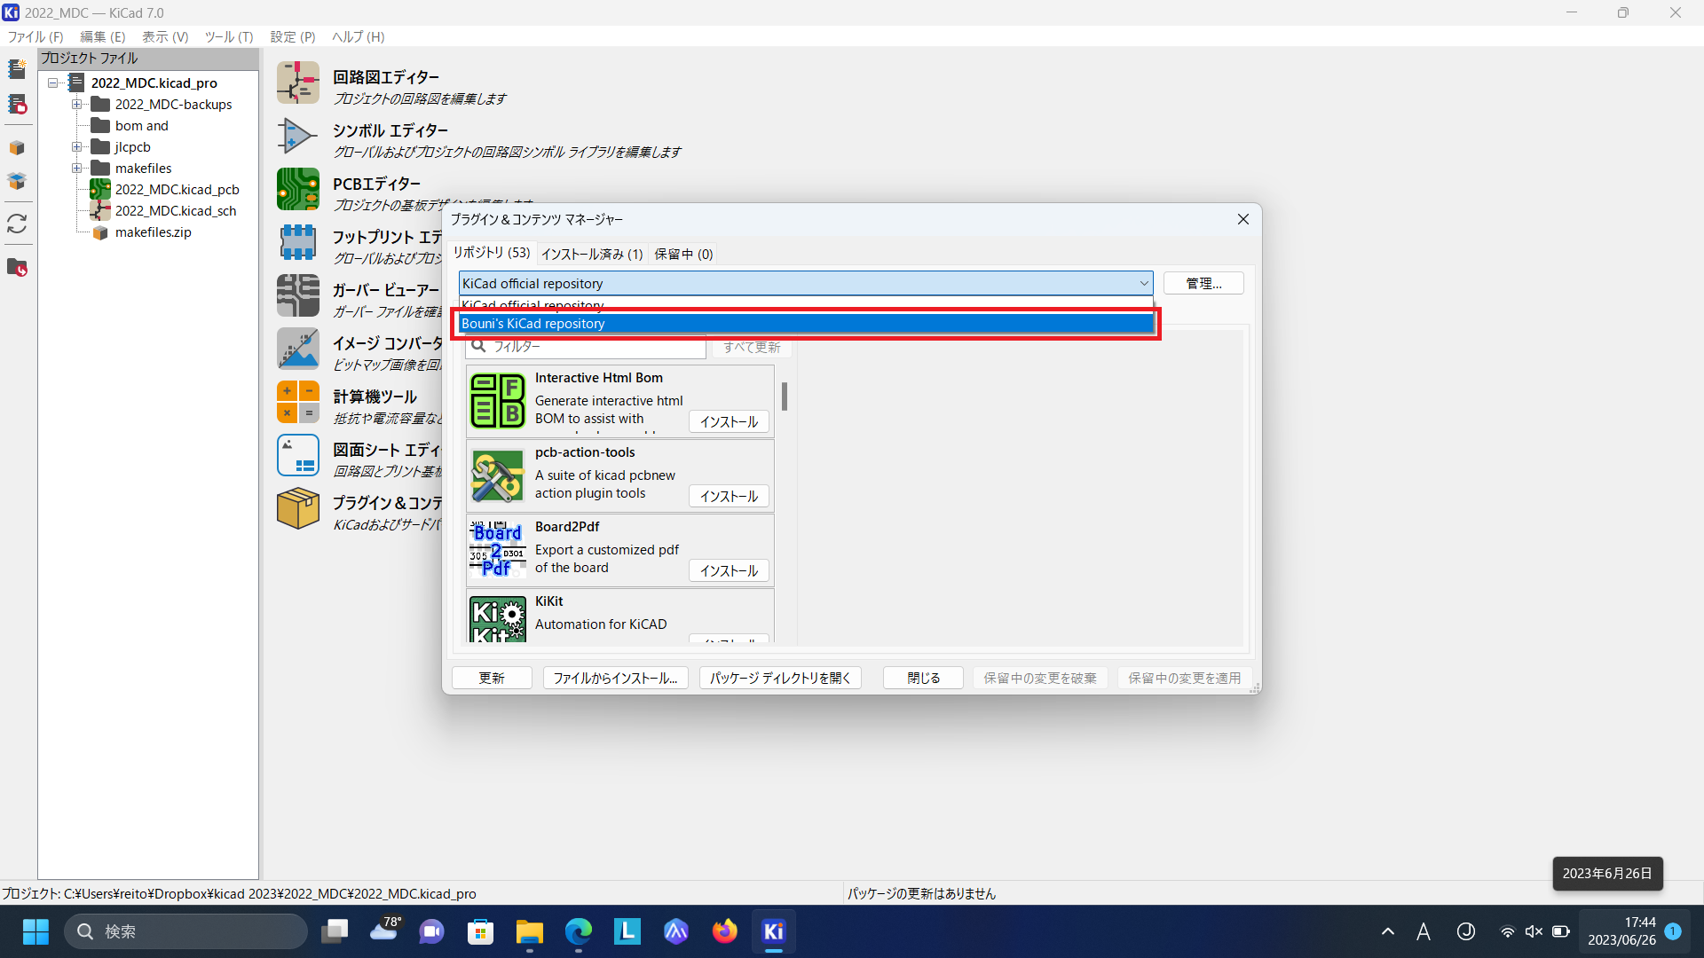Click the Interactive Html Bom plugin thumbnail
1704x958 pixels.
click(497, 401)
